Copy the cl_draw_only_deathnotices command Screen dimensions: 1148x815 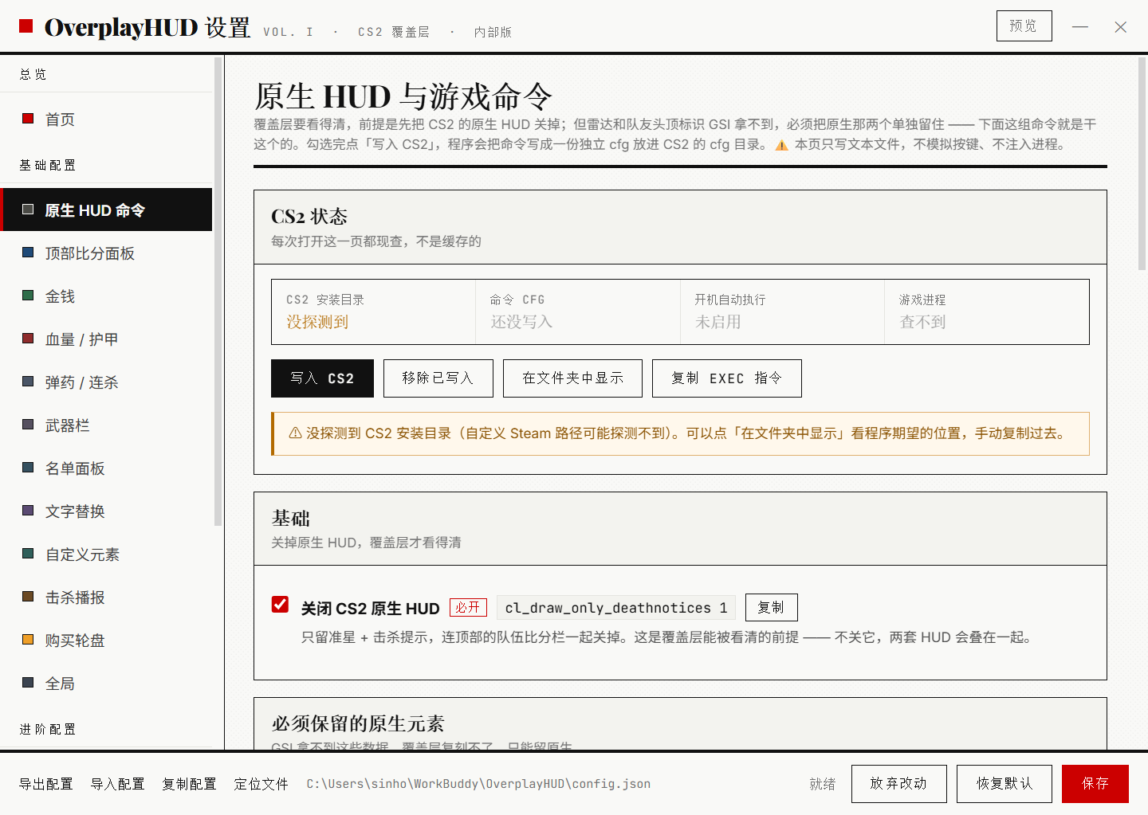click(x=772, y=608)
